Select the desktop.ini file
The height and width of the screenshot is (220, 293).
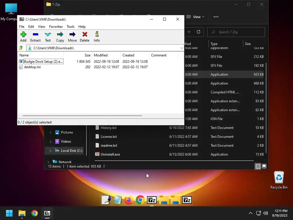click(x=30, y=67)
